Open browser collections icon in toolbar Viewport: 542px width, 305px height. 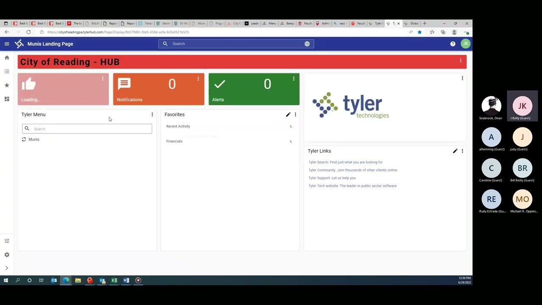click(x=443, y=32)
